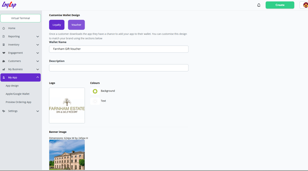
Task: Collapse the My App section chevron
Action: 38,77
